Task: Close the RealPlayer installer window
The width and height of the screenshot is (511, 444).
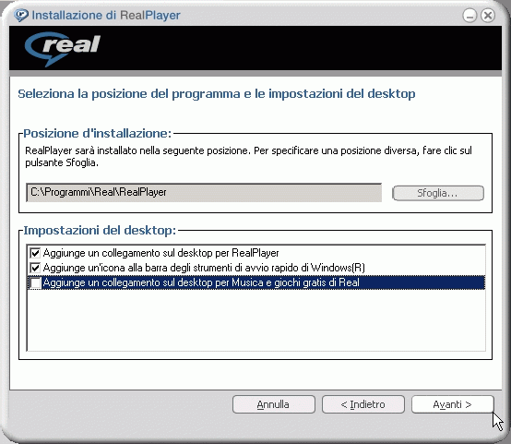Action: tap(488, 16)
